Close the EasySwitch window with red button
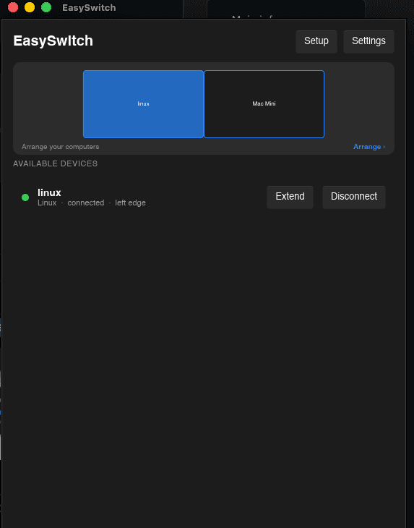This screenshot has width=414, height=528. click(13, 7)
